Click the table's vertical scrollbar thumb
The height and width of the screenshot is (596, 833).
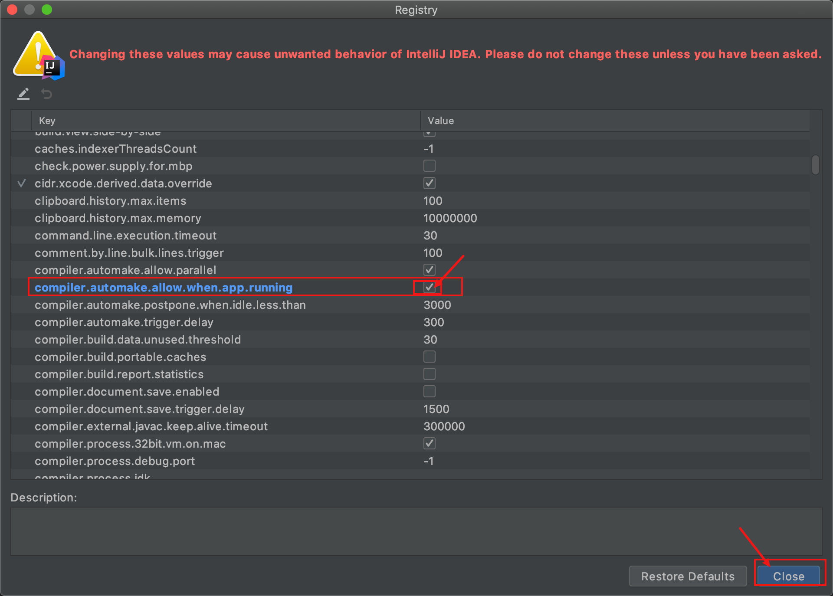tap(816, 165)
